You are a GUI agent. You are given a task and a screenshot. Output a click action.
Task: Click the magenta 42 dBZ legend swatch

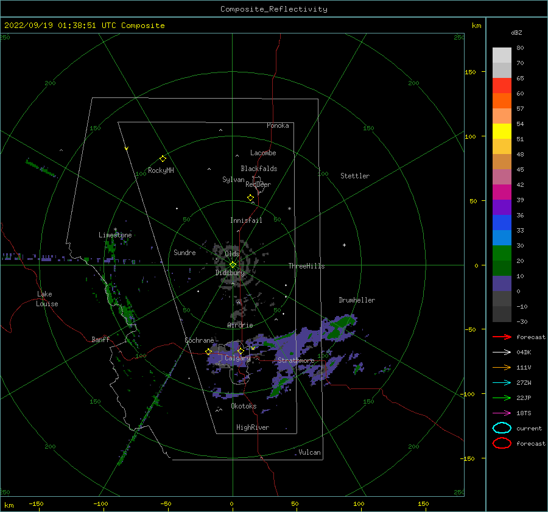pyautogui.click(x=502, y=192)
